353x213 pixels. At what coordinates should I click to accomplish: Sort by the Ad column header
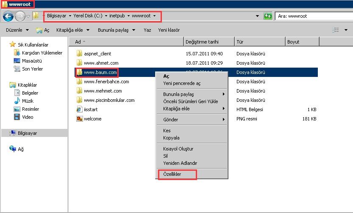click(x=126, y=42)
